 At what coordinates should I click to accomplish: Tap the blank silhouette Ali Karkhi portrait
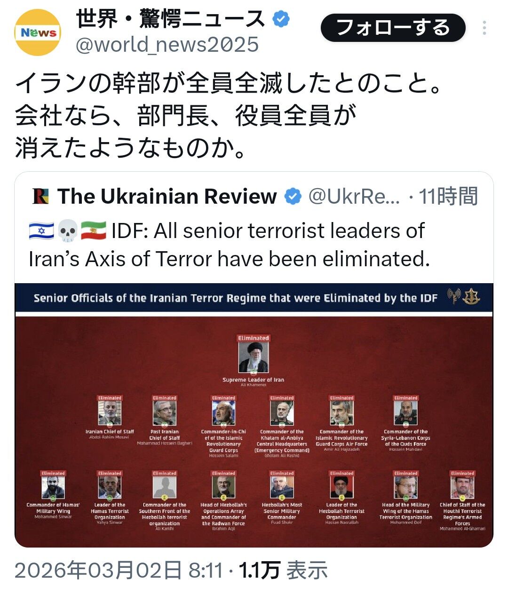tap(164, 487)
